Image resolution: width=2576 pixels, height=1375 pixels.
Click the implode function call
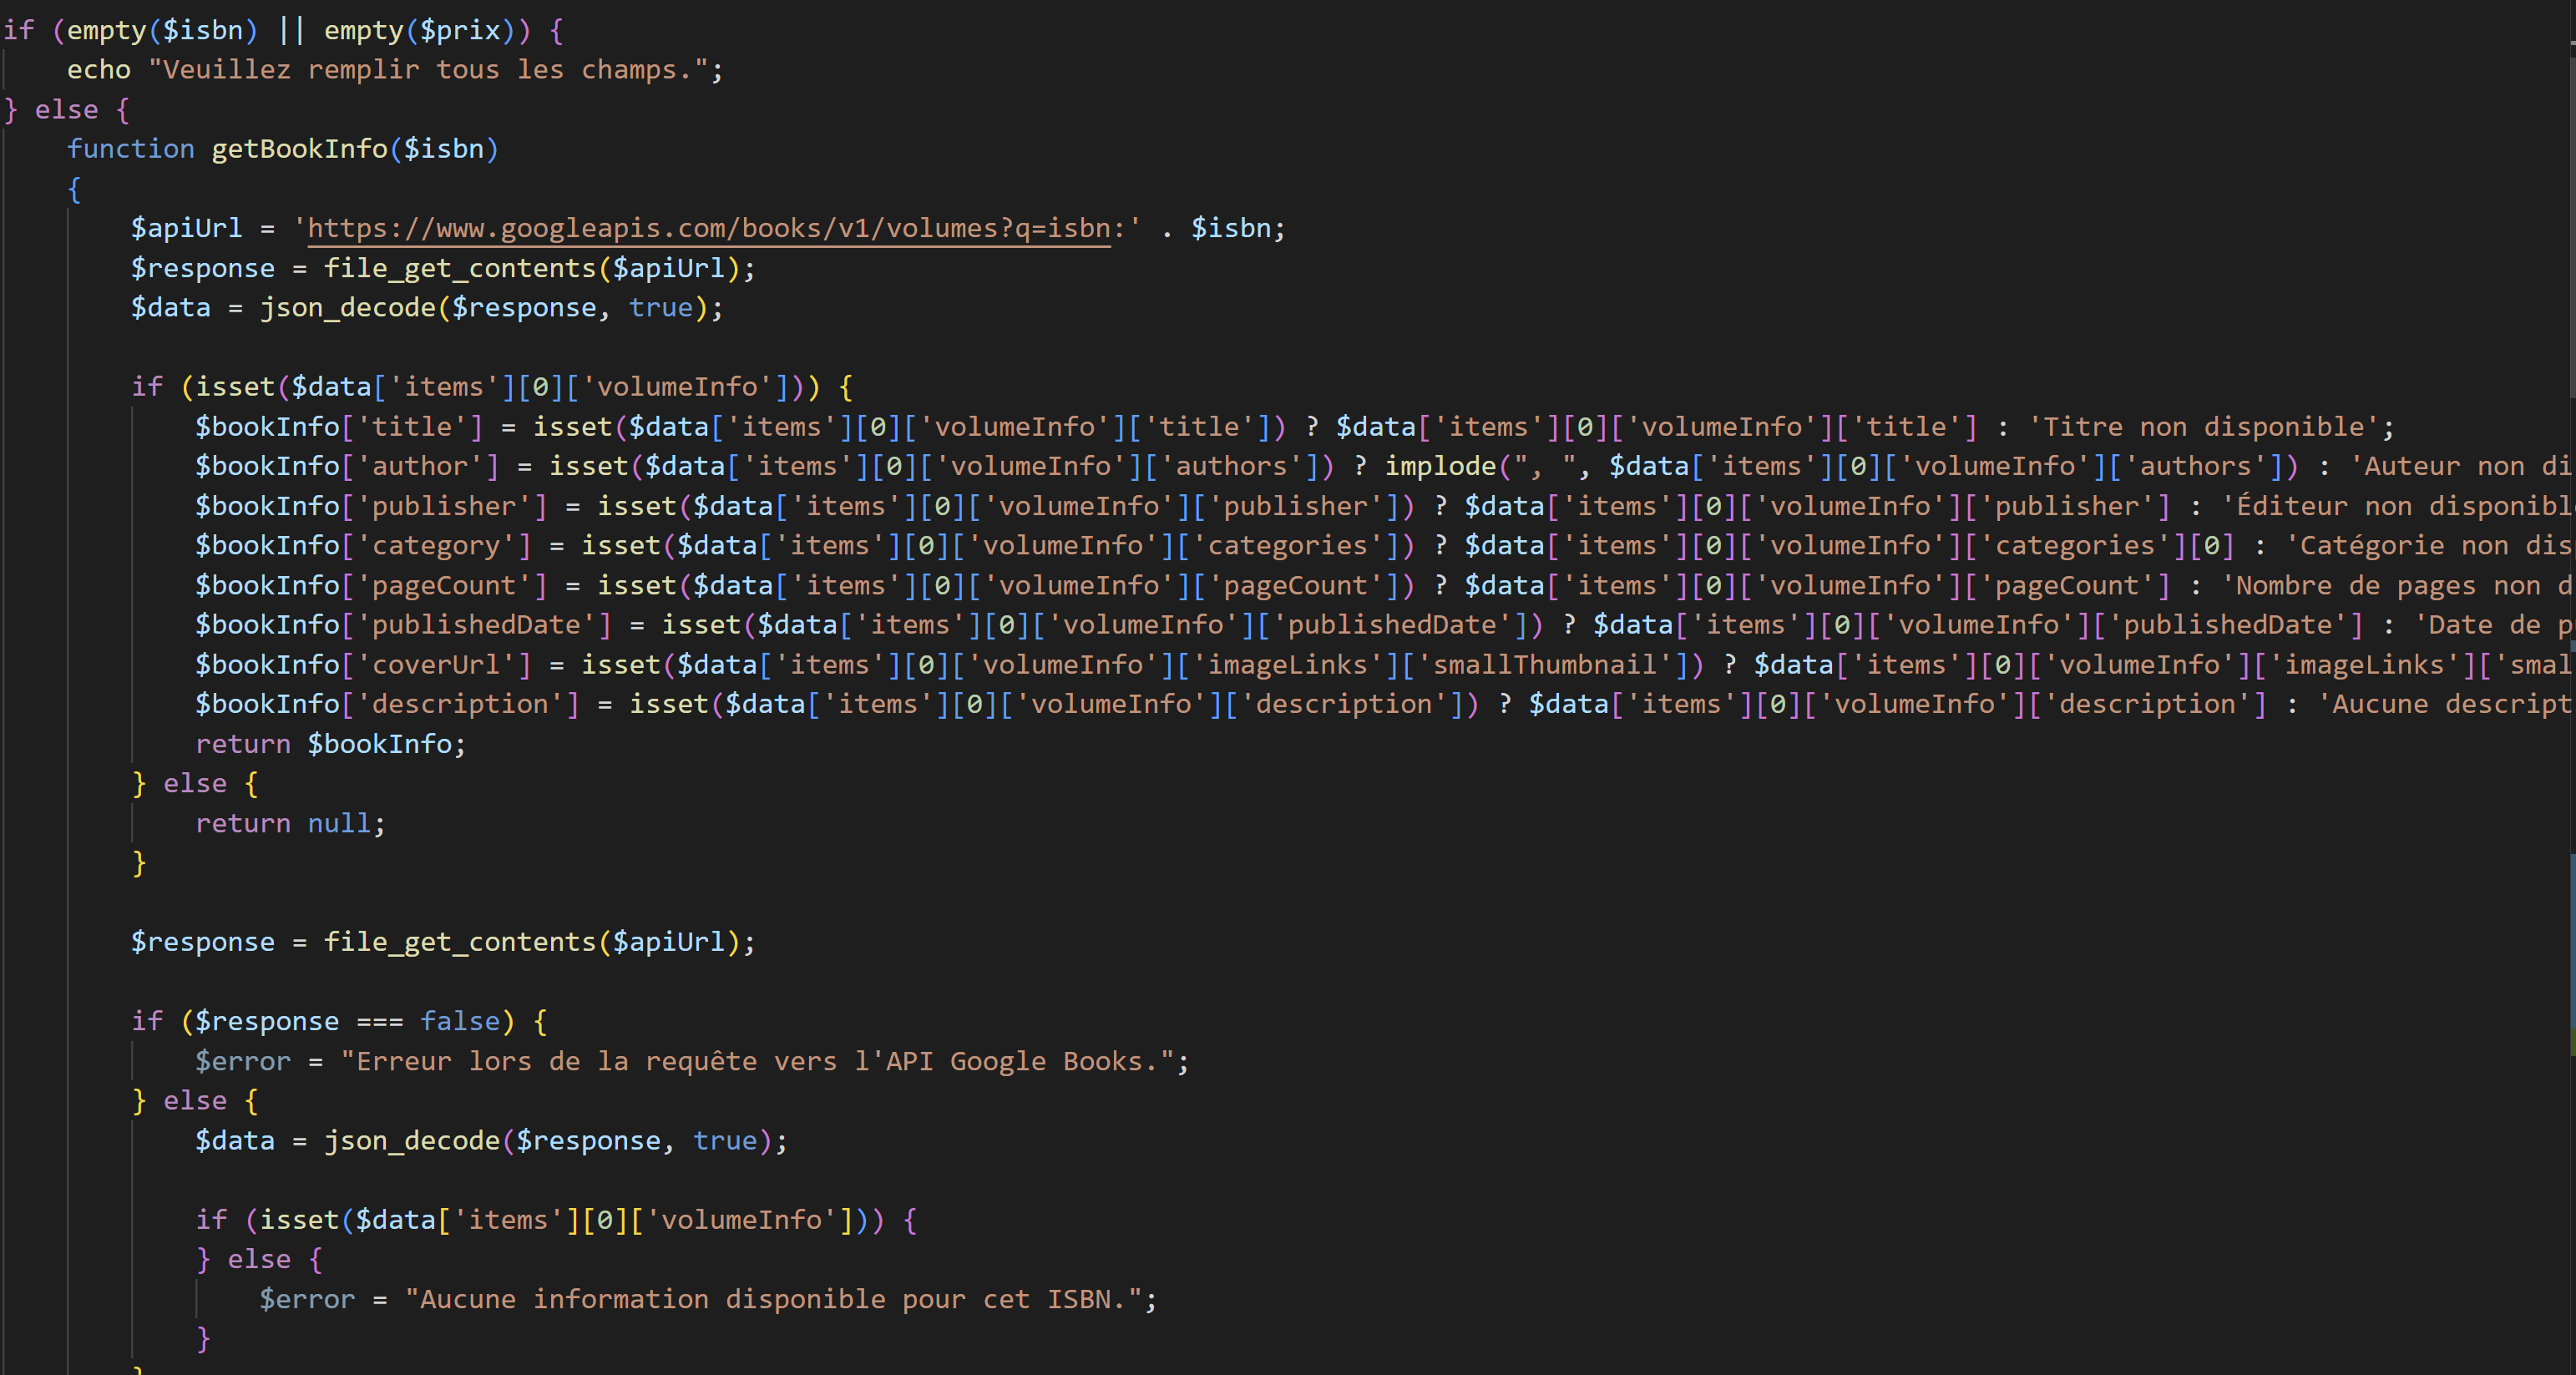point(1440,467)
